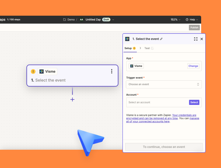Open the Visme step three-dot menu
The width and height of the screenshot is (221, 168).
click(x=112, y=71)
